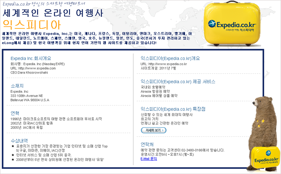Click the 익스피디아(Expedia.co.kr)개요 heading
Screen dimensions: 281x174
coord(170,58)
